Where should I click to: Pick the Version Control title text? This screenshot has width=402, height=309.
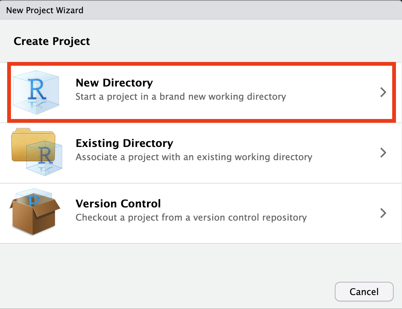tap(118, 204)
